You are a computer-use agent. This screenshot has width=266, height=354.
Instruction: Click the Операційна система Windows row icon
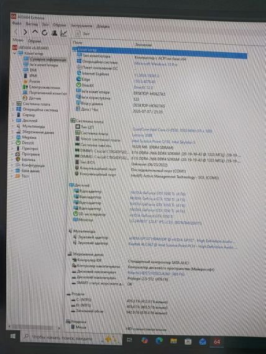click(x=79, y=61)
